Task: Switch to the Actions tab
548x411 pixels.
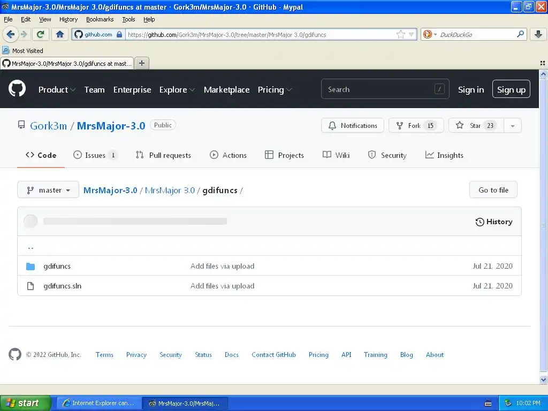Action: click(x=228, y=155)
